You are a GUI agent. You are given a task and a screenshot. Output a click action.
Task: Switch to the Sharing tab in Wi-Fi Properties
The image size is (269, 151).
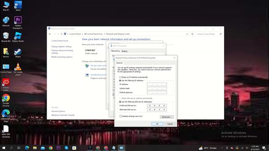124,51
